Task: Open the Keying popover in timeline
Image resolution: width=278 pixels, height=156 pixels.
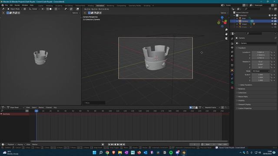Action: pyautogui.click(x=21, y=144)
